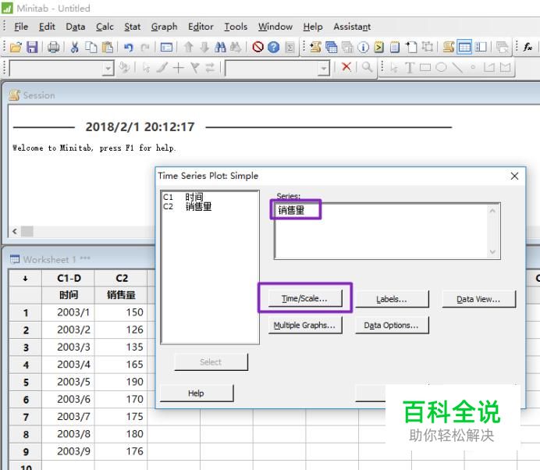
Task: Select the Text T graph annotation tool
Action: (410, 68)
